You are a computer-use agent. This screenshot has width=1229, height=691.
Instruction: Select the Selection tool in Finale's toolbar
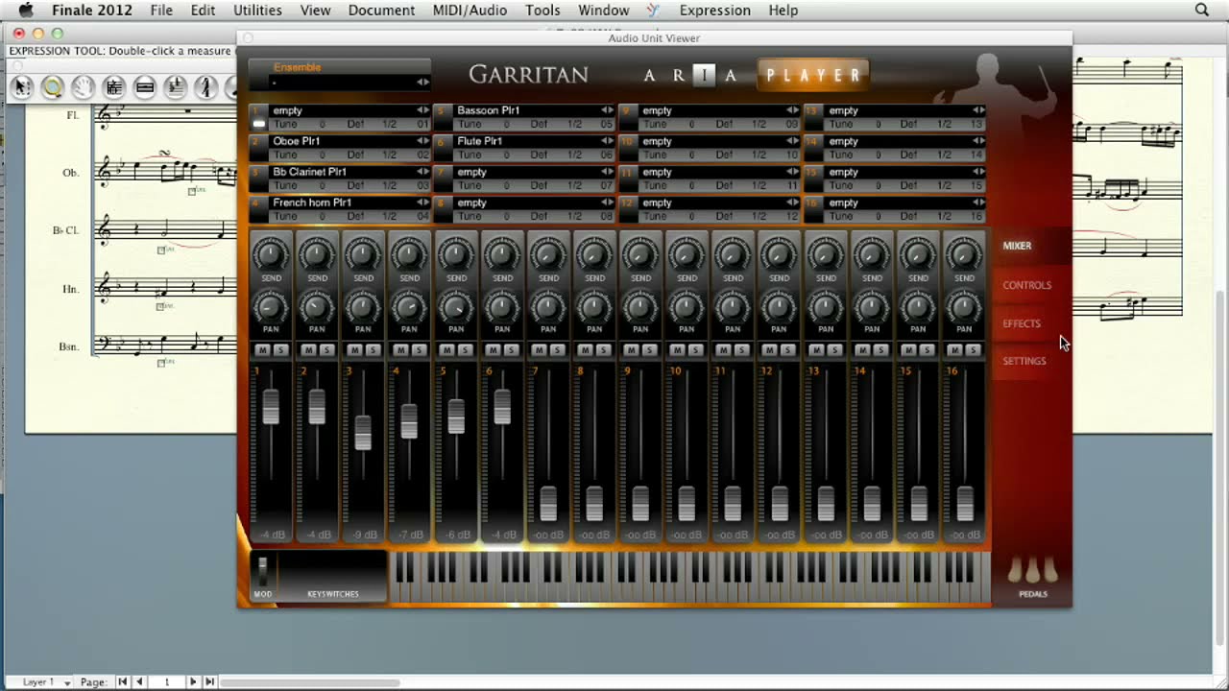22,87
